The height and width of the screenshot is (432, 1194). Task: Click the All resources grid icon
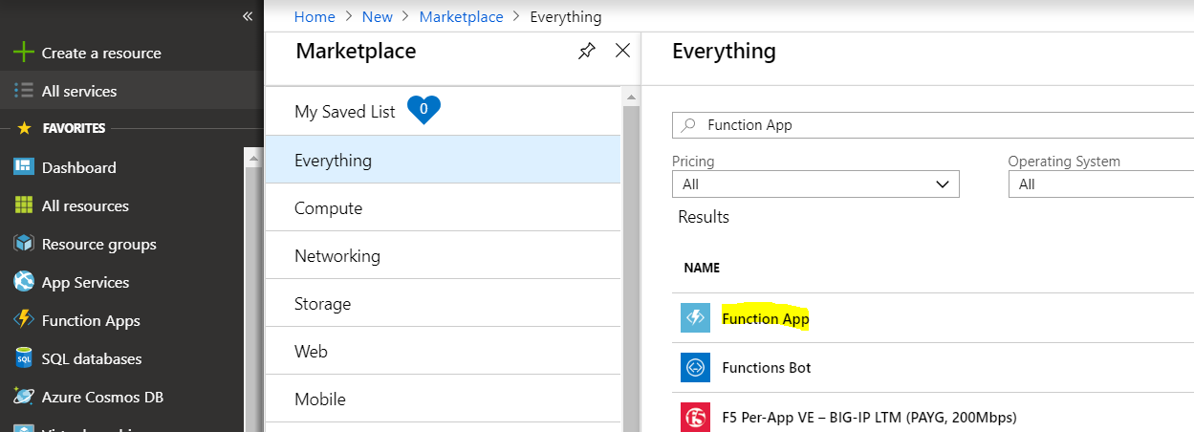(x=24, y=205)
